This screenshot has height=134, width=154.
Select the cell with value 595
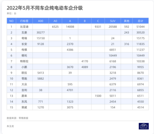pyautogui.click(x=70, y=84)
